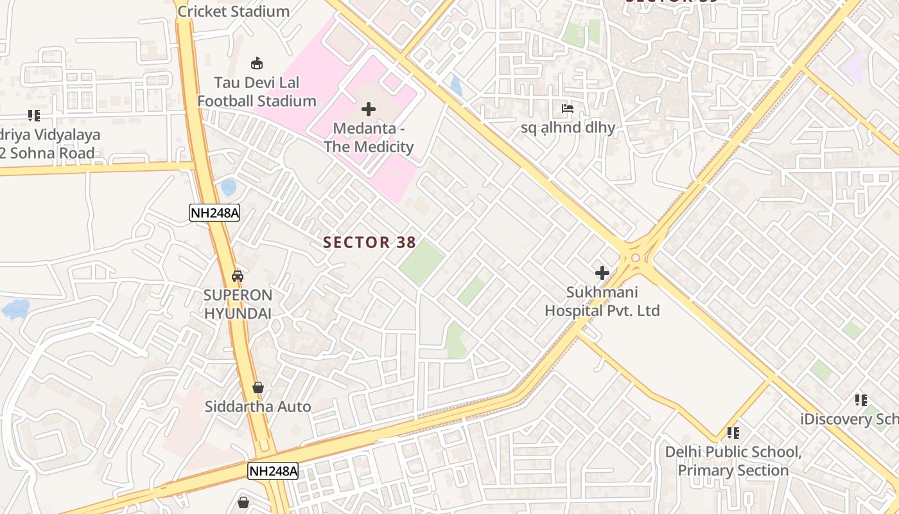Click Tau Devi Lal Football Stadium text
This screenshot has width=899, height=514.
[257, 92]
